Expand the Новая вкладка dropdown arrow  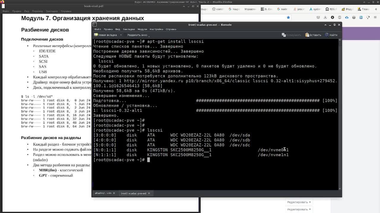pos(121,35)
